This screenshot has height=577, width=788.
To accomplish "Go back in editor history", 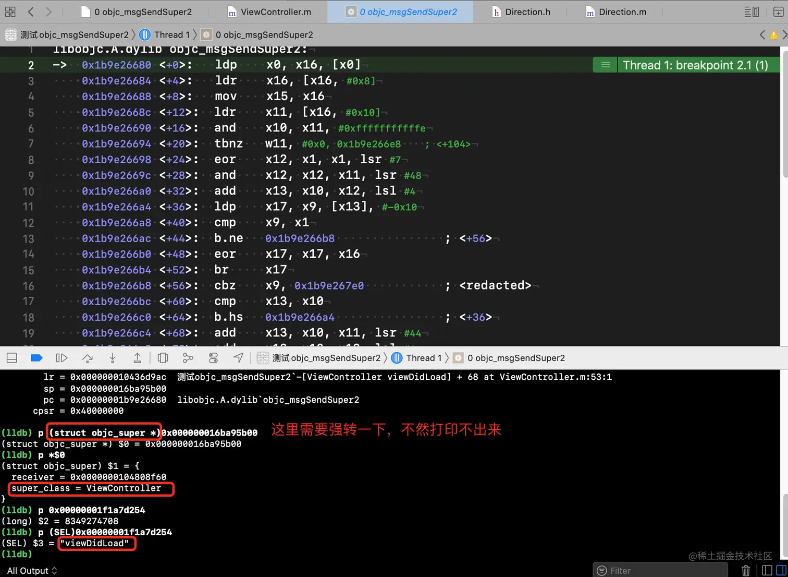I will (31, 11).
